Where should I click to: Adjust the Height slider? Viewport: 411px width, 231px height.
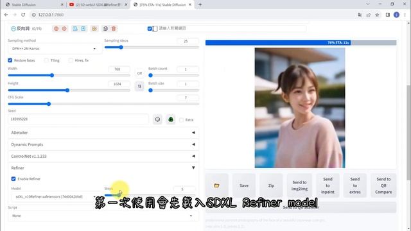tap(69, 90)
